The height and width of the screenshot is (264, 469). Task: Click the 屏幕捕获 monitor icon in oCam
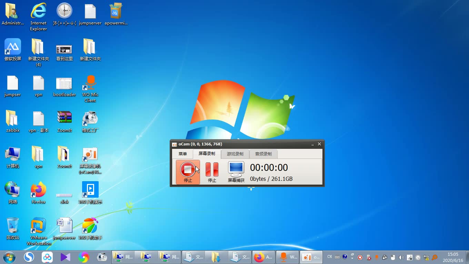pyautogui.click(x=236, y=172)
